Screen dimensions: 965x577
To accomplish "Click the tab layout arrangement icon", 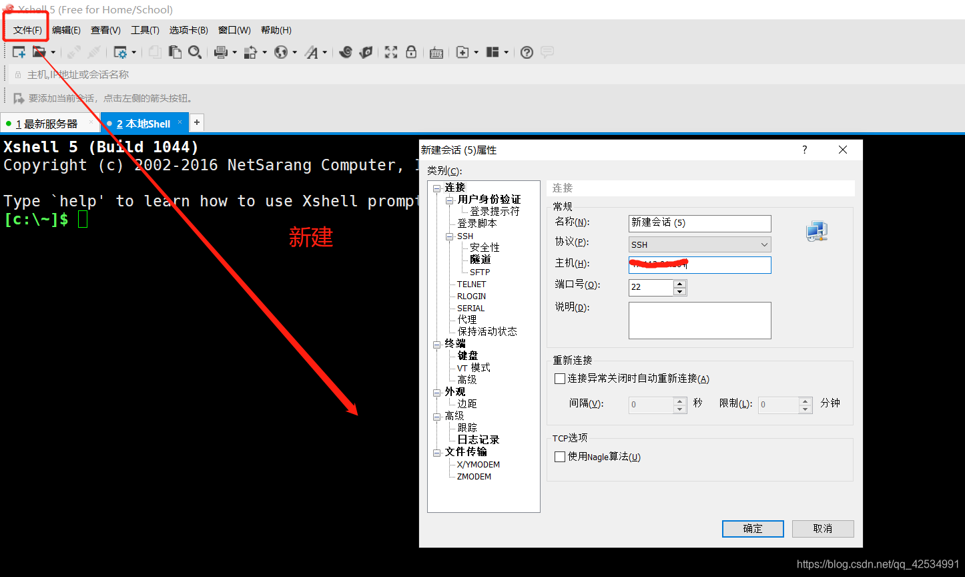I will point(493,52).
